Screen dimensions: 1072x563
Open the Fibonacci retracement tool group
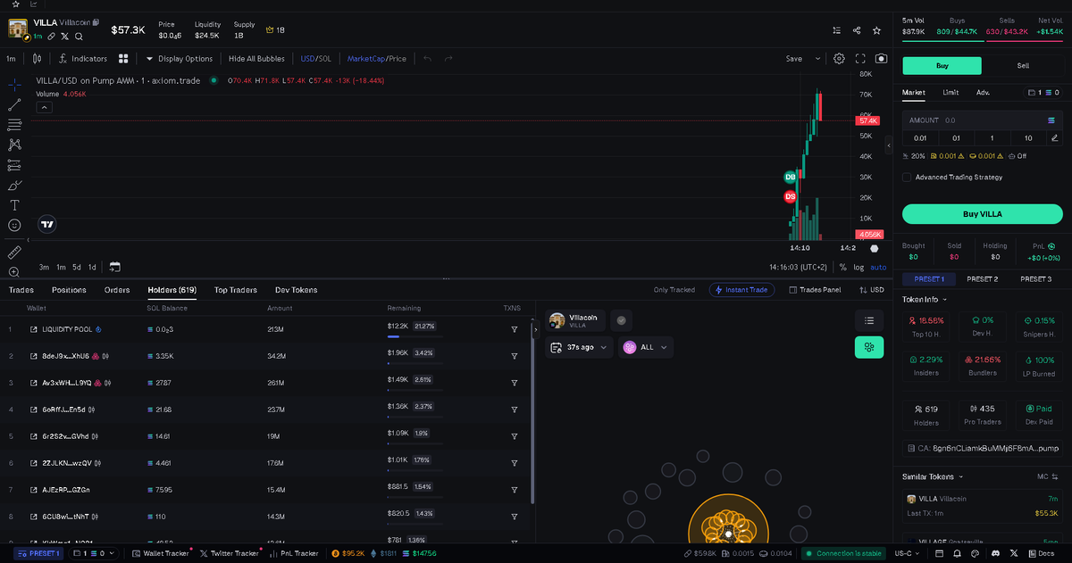(14, 125)
